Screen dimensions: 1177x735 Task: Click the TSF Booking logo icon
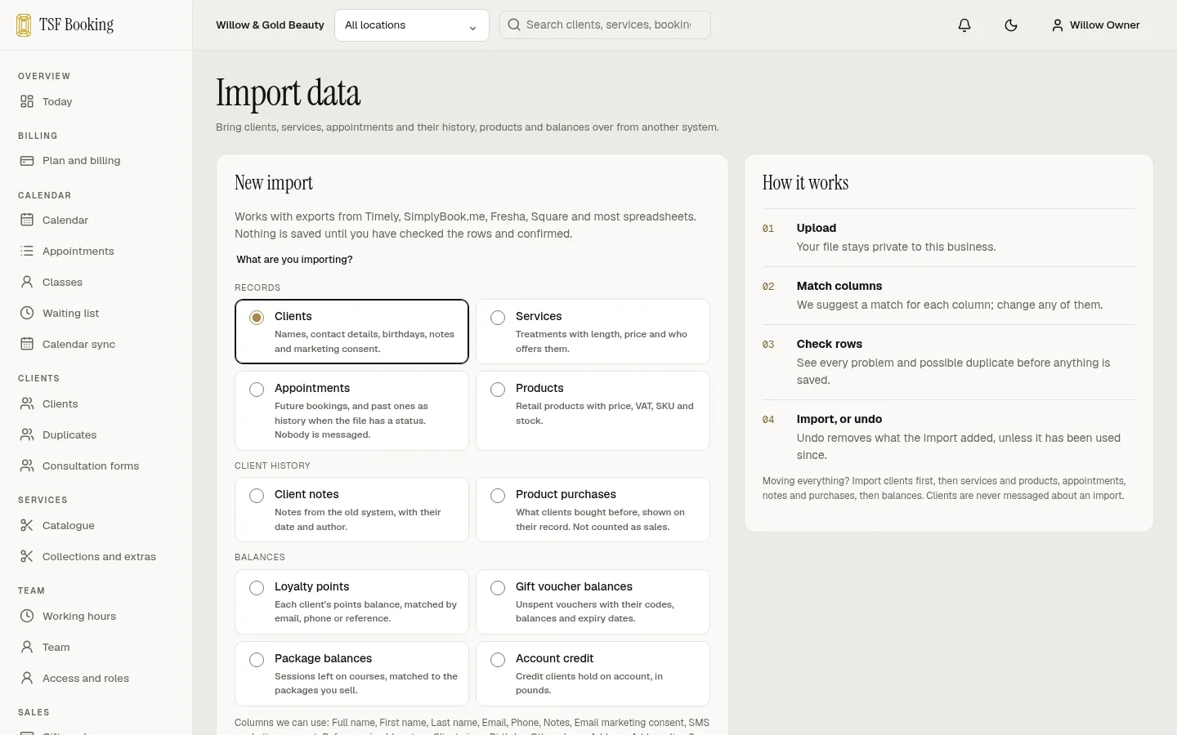[x=24, y=24]
